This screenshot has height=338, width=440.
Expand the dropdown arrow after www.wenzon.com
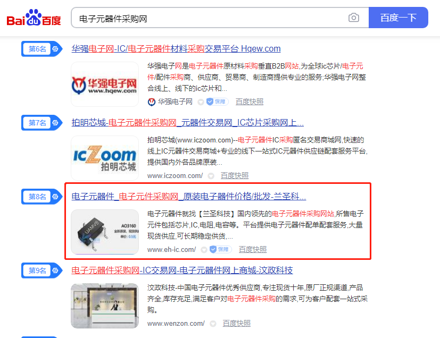[213, 324]
